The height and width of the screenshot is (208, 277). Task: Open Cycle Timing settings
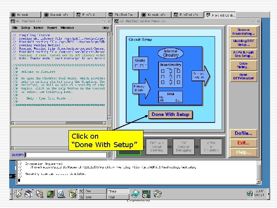(x=244, y=65)
